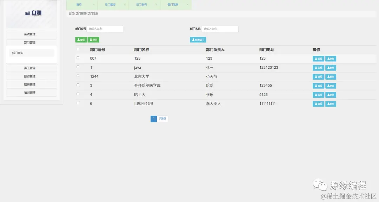Check the checkbox for department 007 row
This screenshot has height=202, width=379.
[x=78, y=58]
